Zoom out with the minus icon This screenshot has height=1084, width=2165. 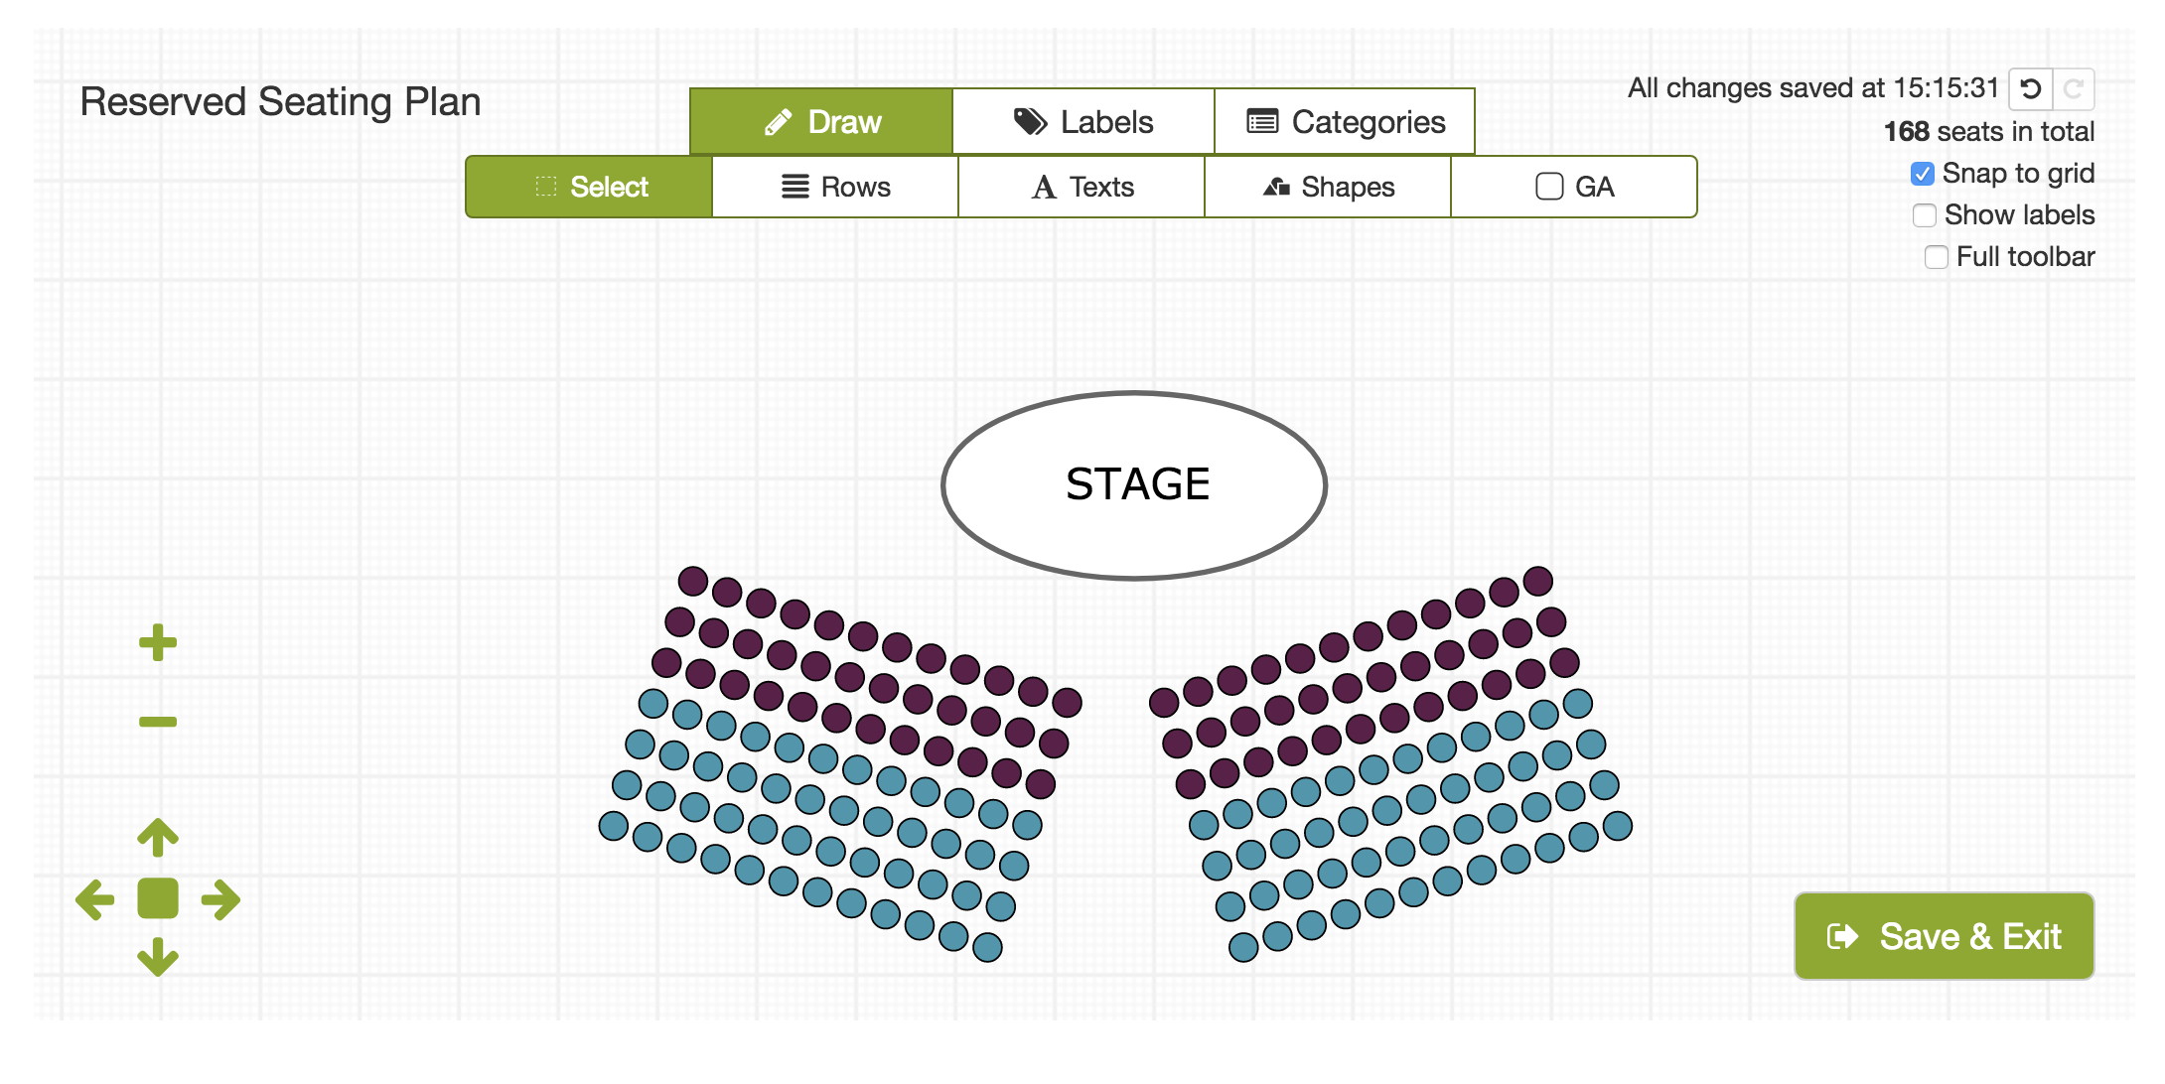pyautogui.click(x=158, y=722)
